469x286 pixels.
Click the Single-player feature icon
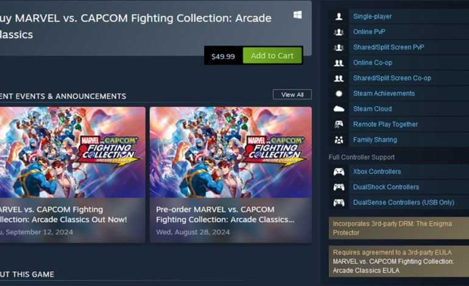coord(339,16)
